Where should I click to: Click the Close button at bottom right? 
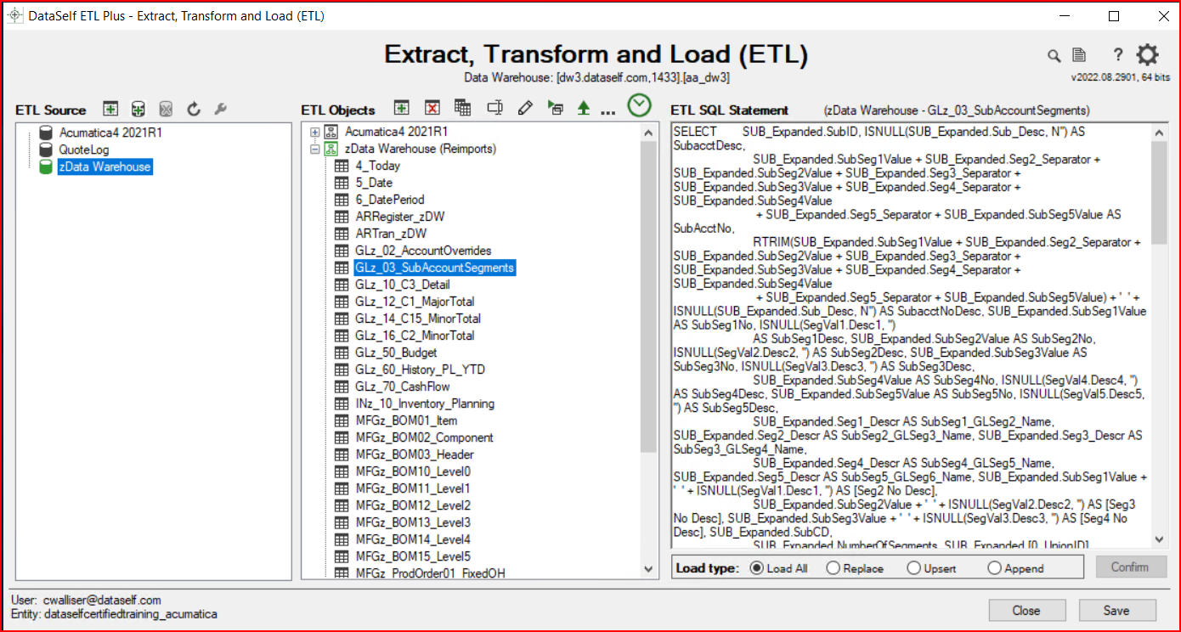pyautogui.click(x=1026, y=610)
